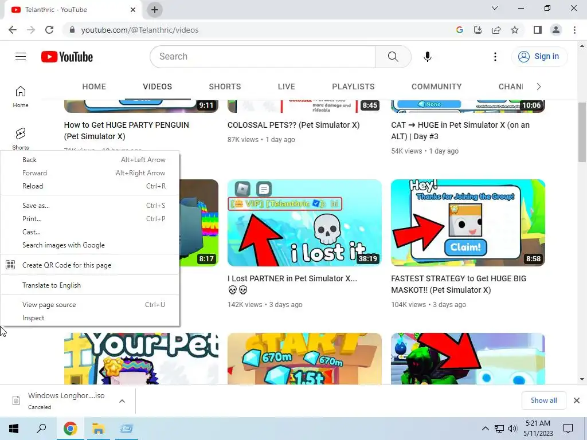Choose Print... in the context menu

[90, 218]
